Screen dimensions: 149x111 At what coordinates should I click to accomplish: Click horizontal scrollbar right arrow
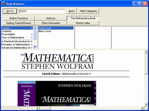coord(142,108)
